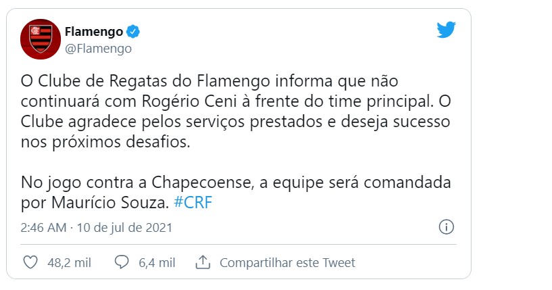
Task: Select Compartilhar este Tweet
Action: tap(287, 262)
